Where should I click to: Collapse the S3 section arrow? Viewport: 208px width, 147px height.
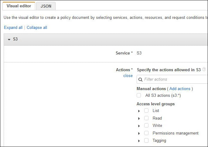tap(9, 40)
